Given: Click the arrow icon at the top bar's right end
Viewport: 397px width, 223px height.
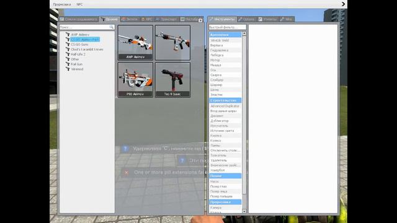Looking at the screenshot, I should click(x=343, y=4).
